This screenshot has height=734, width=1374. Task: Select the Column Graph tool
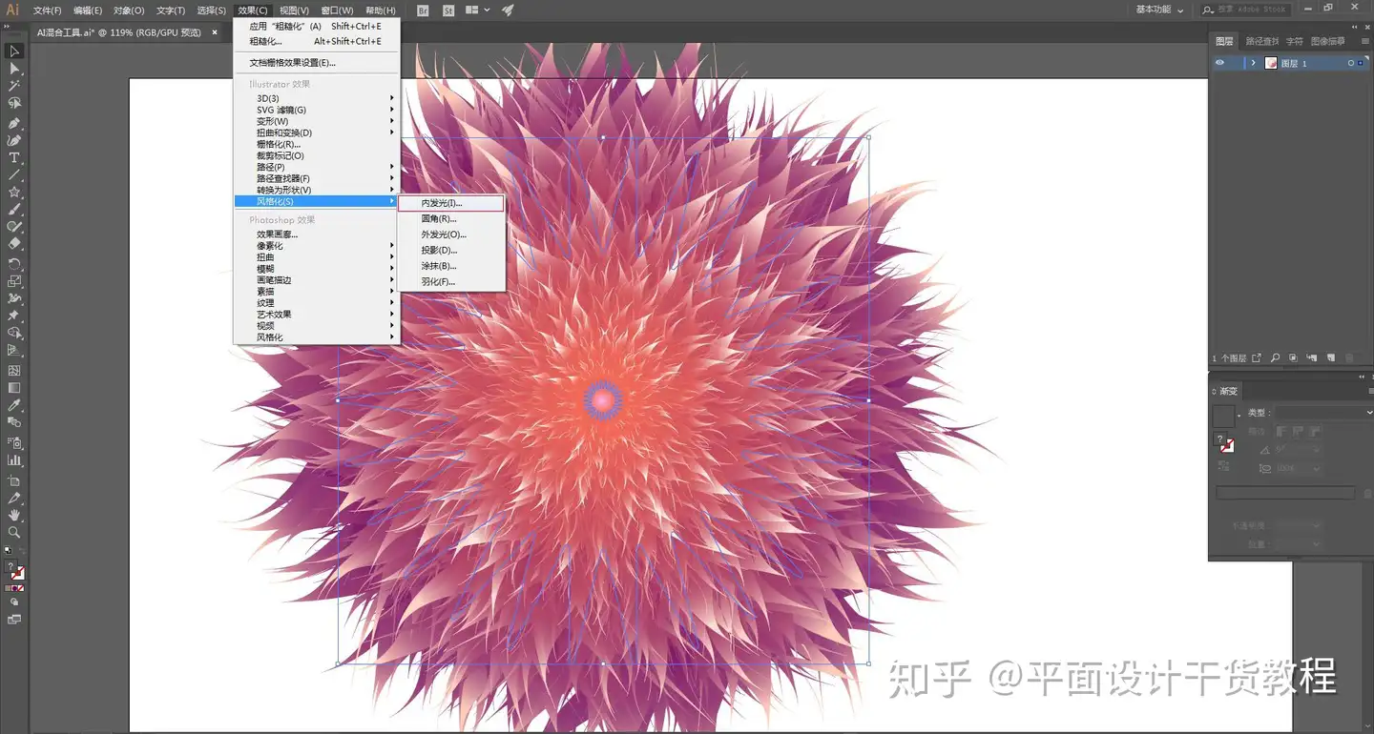click(x=14, y=460)
